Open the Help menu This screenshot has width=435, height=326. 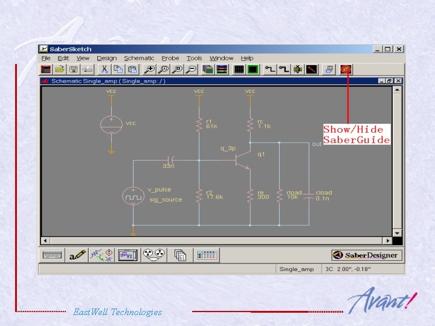pyautogui.click(x=247, y=58)
